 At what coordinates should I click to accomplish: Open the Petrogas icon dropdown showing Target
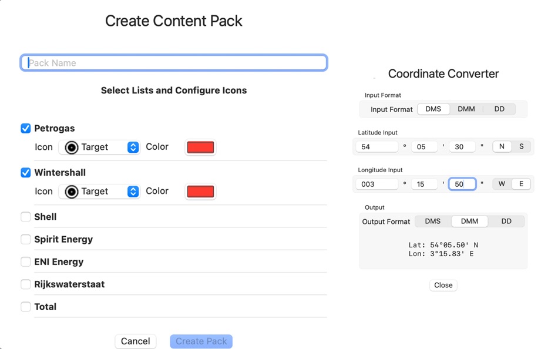pos(99,147)
